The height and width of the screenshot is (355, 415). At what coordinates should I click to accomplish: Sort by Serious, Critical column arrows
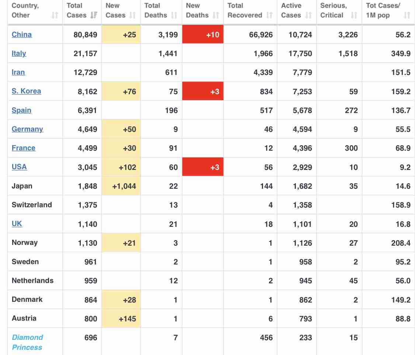(354, 16)
